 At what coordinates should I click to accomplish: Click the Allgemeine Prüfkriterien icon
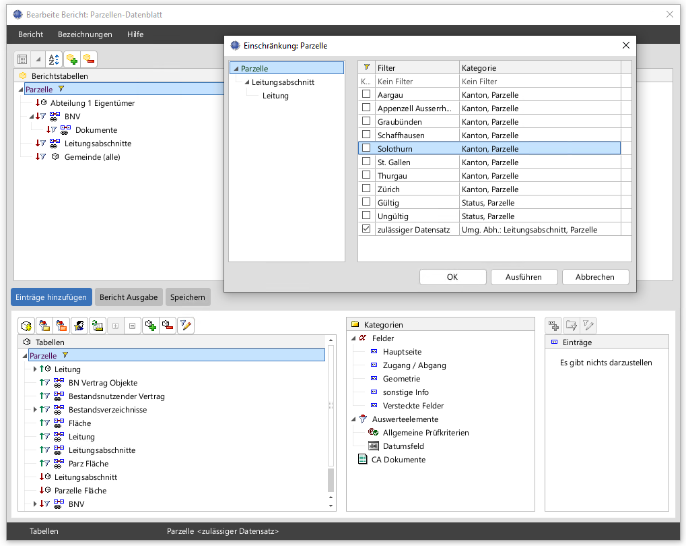click(x=373, y=432)
